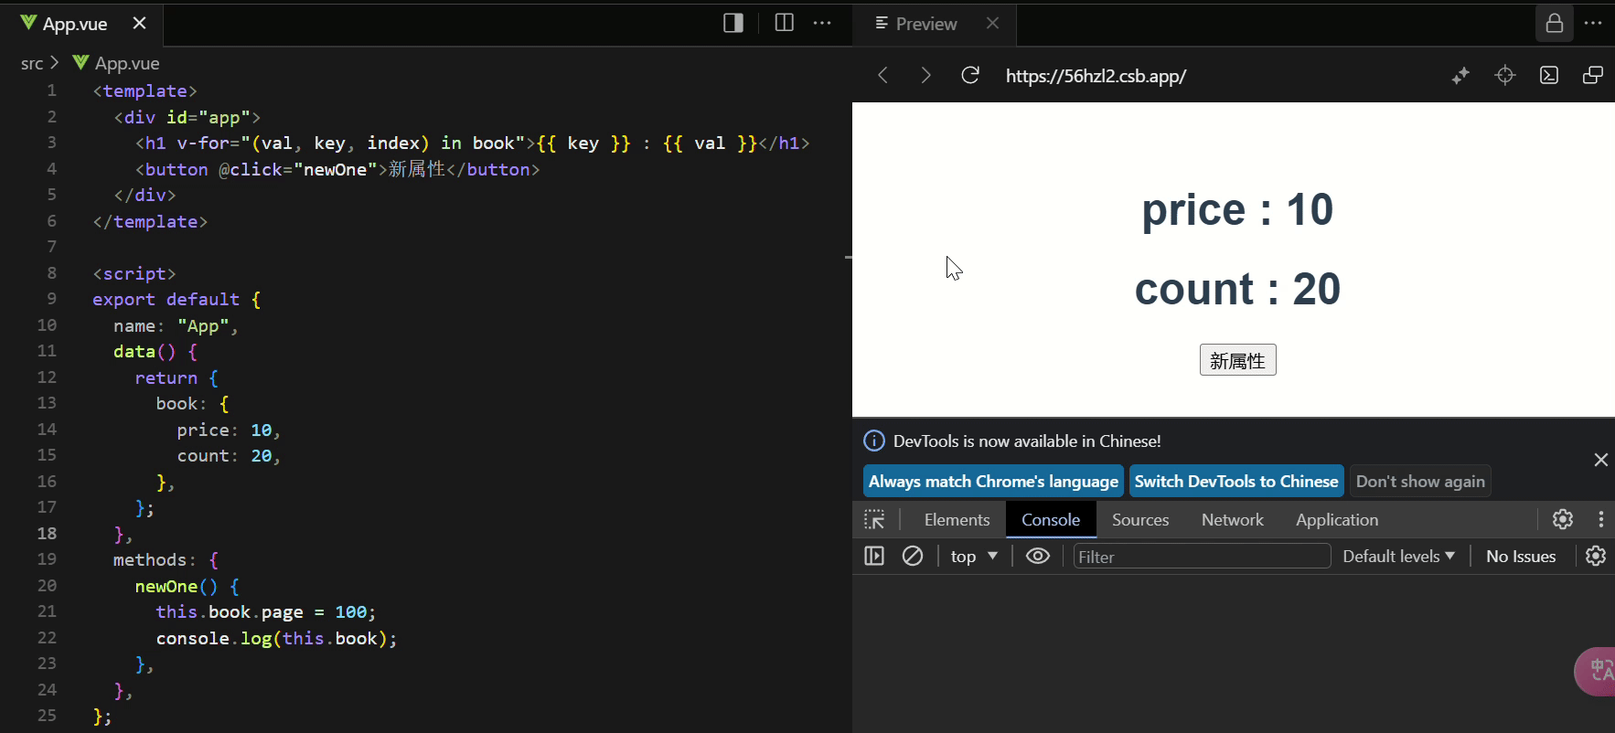Click line number 18 in the gutter
Viewport: 1615px width, 733px height.
[47, 533]
